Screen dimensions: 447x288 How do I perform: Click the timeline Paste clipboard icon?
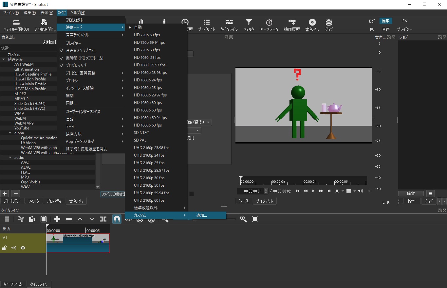pyautogui.click(x=44, y=219)
